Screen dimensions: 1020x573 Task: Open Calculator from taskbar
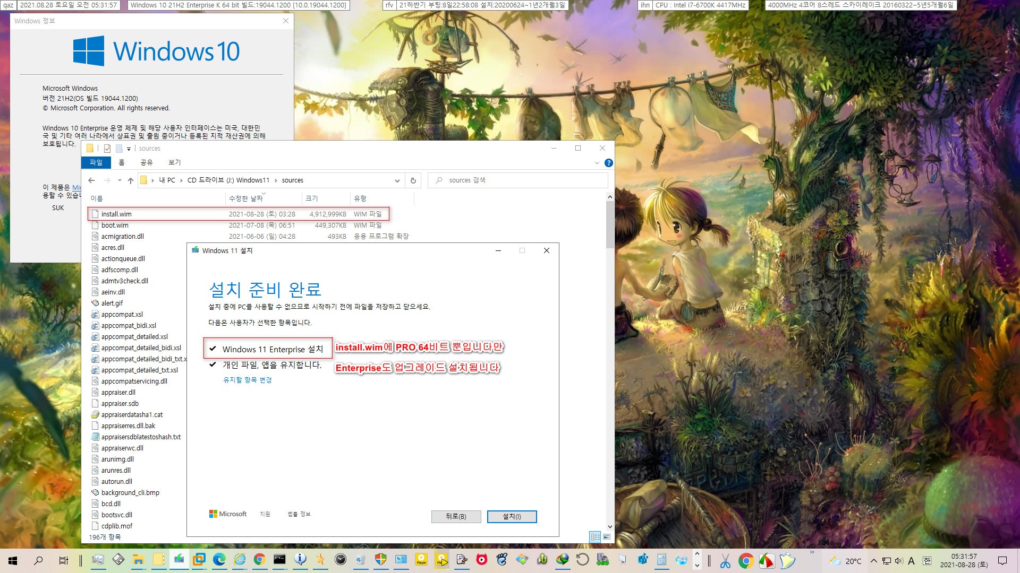tap(661, 560)
